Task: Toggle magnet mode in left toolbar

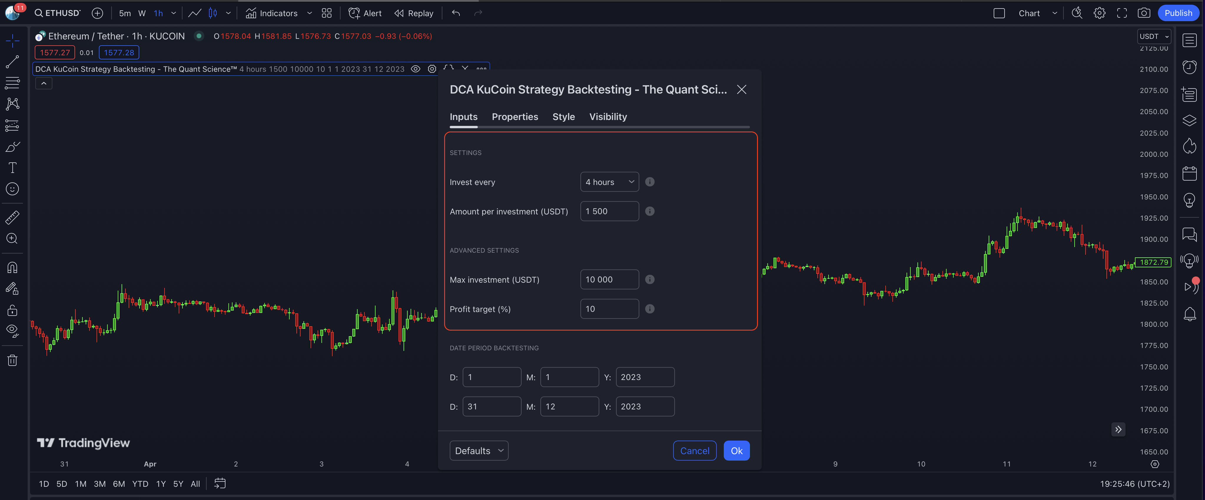Action: click(x=12, y=267)
